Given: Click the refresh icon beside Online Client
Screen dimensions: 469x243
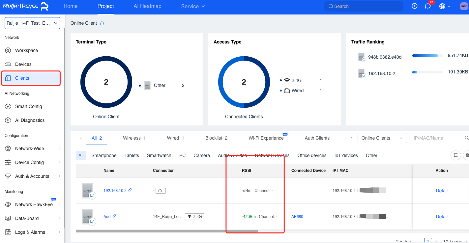Looking at the screenshot, I should click(102, 23).
